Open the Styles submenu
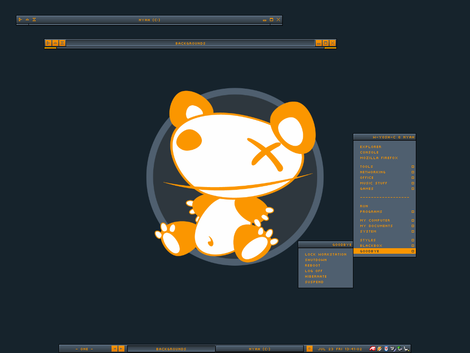This screenshot has width=470, height=353. (385, 240)
